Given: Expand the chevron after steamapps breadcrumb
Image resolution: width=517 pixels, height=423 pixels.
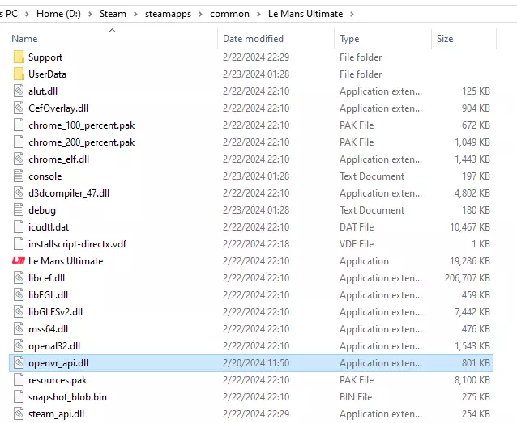Looking at the screenshot, I should pos(200,14).
